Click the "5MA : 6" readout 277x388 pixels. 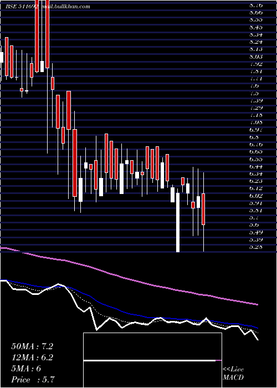(x=26, y=369)
